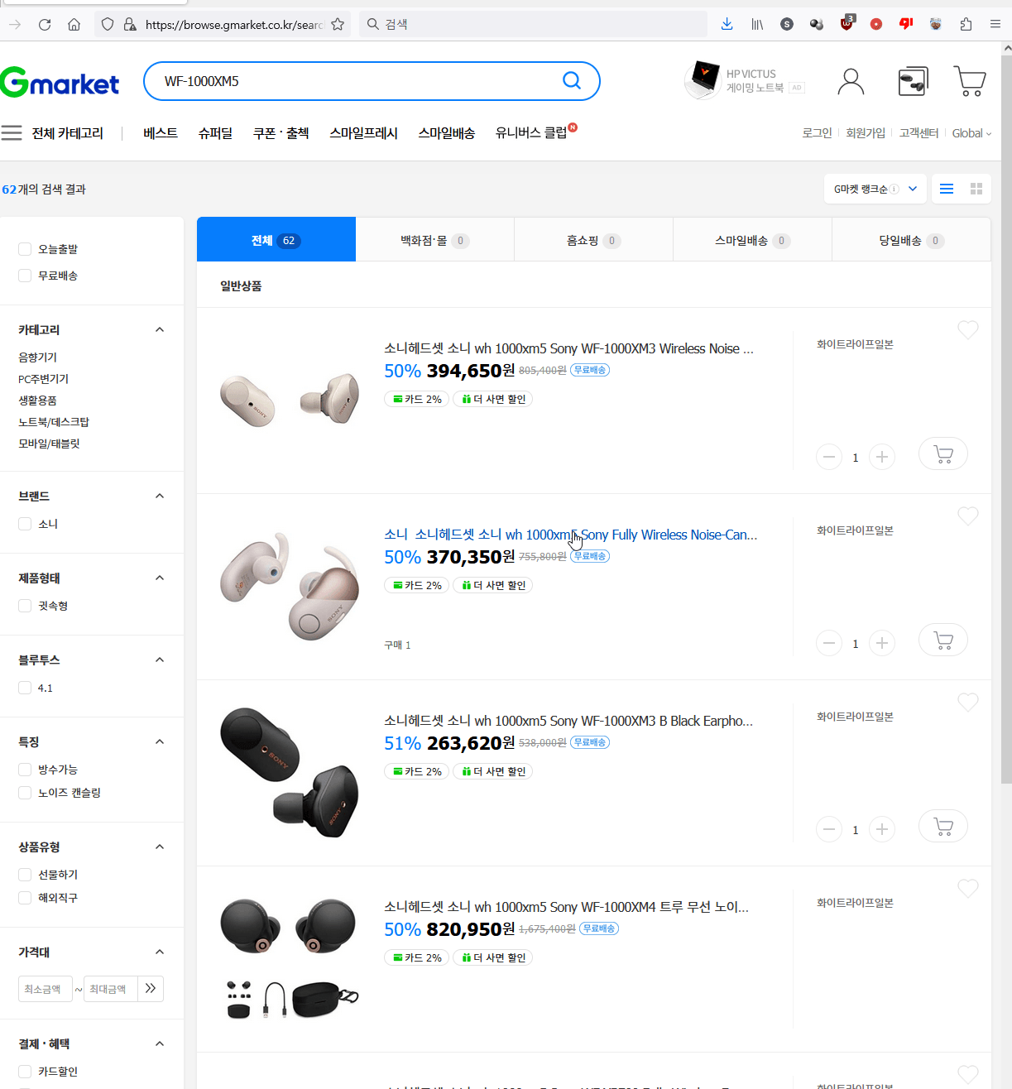The image size is (1012, 1089).
Task: Check the 방수가능 feature checkbox
Action: [x=25, y=770]
